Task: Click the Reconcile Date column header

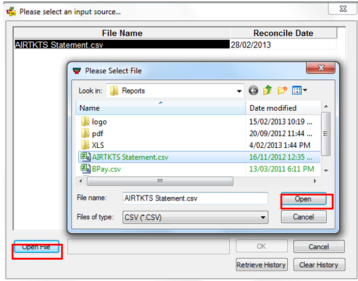Action: [x=283, y=33]
